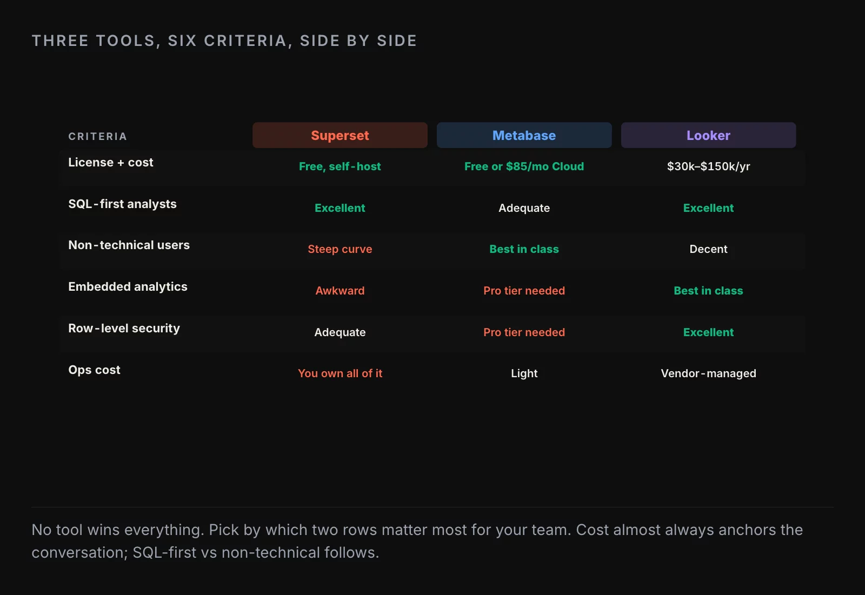
Task: Click the 'Free or $85/mo Cloud' cell
Action: pyautogui.click(x=524, y=166)
